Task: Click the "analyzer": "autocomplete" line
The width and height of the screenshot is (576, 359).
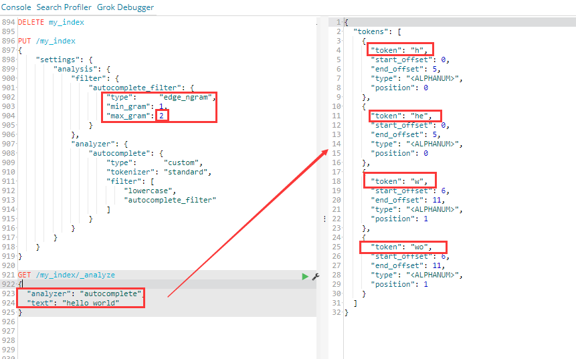Action: (84, 293)
